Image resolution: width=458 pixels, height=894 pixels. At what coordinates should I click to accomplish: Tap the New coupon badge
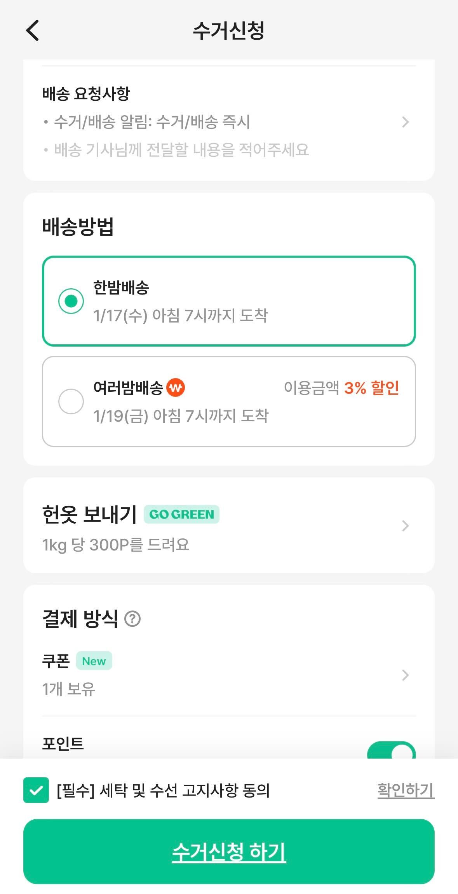pyautogui.click(x=94, y=661)
